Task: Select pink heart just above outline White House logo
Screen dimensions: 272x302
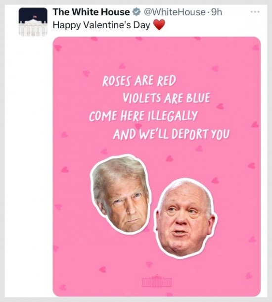Action: pos(149,264)
